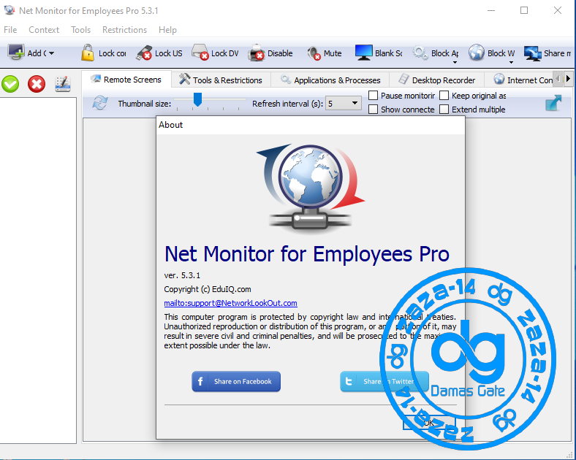Click the "Net Monitor for Employees Pro" heading

point(307,254)
